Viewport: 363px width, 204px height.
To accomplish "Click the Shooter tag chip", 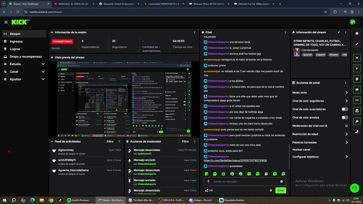I will pyautogui.click(x=334, y=55).
